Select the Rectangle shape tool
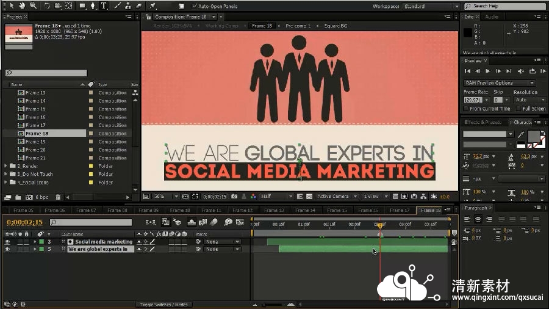The width and height of the screenshot is (549, 309). coord(82,5)
